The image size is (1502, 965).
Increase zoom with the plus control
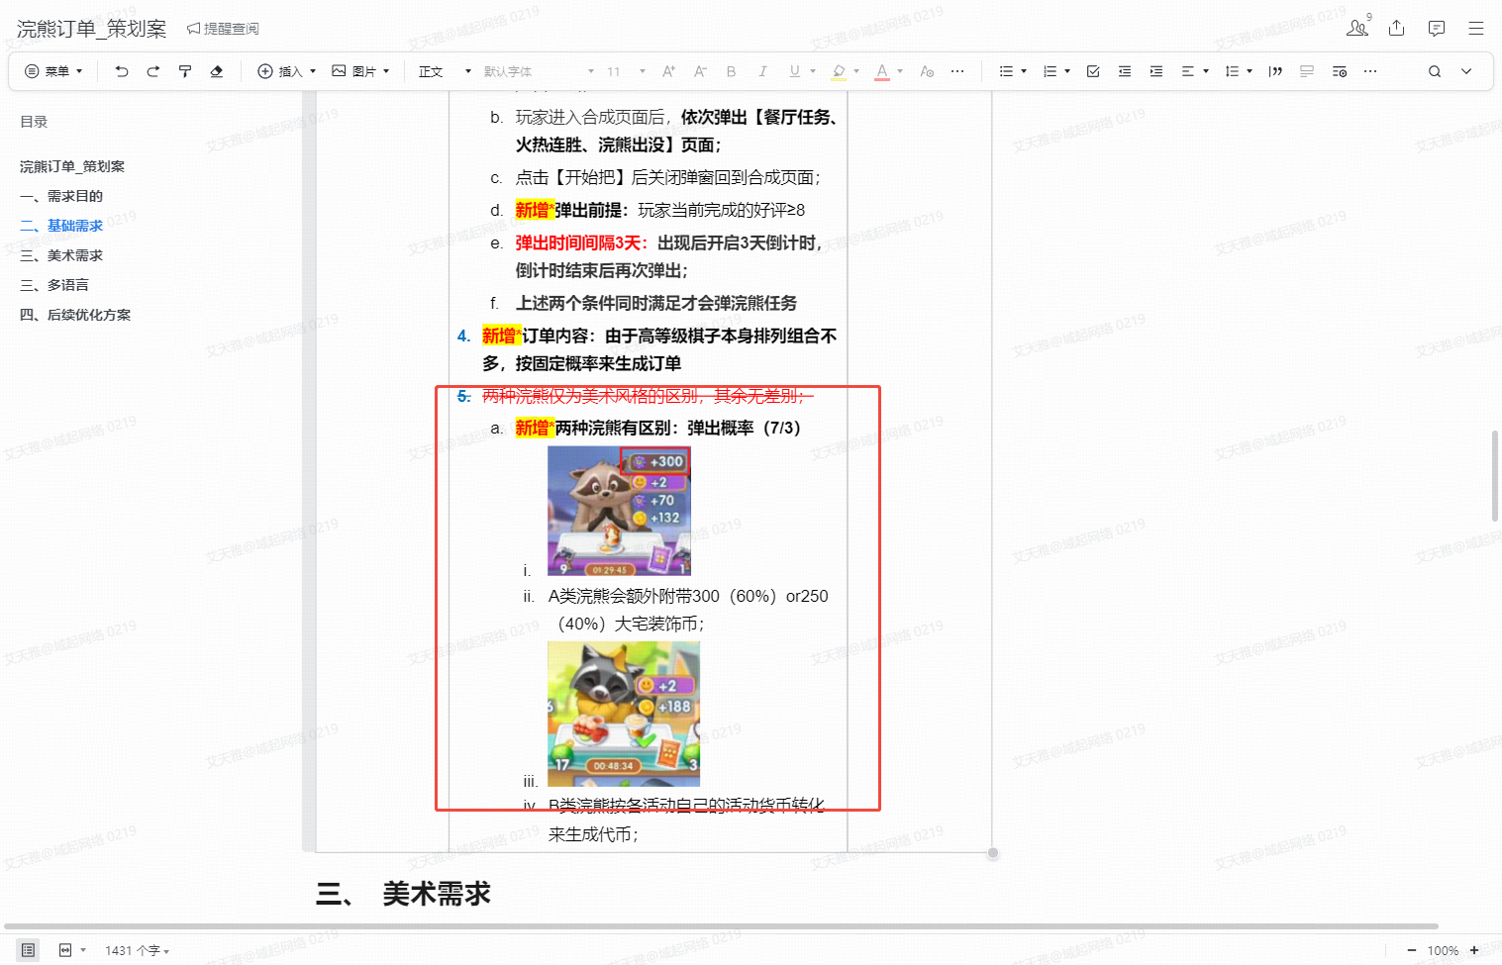point(1474,949)
